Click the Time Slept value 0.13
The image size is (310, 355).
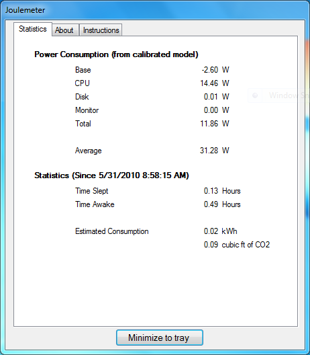point(211,191)
